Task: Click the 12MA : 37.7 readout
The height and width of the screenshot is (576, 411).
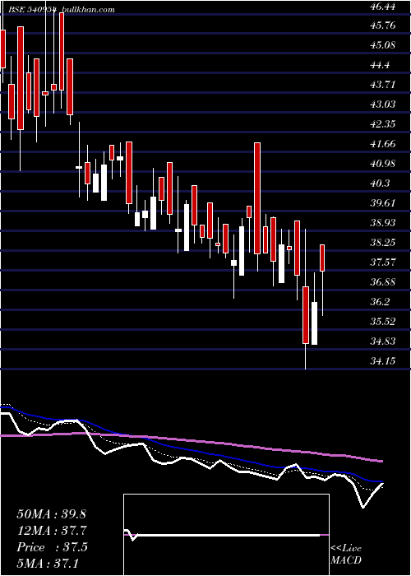Action: tap(51, 531)
